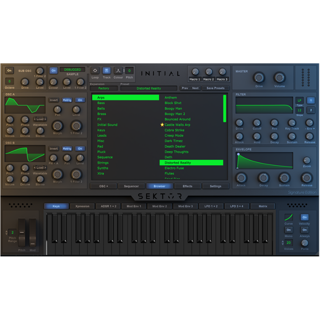Toggle the Sub Osc On button
This screenshot has width=320, height=320.
[10, 70]
